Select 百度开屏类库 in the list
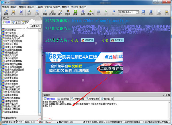 pyautogui.click(x=11, y=72)
